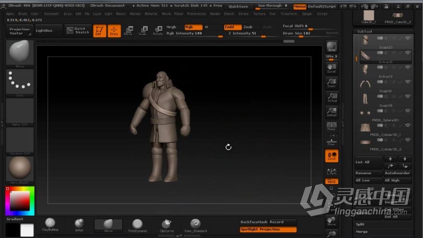Click the QuickSave button
The image size is (423, 238).
click(x=239, y=6)
